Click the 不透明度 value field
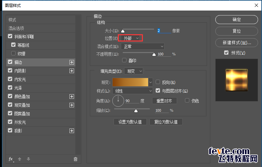Viewport: 262px width, 167px height. pos(164,54)
